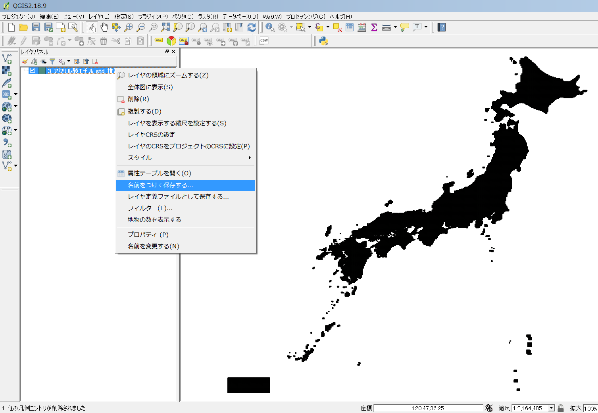Click レイヤCRSの設定 entry
This screenshot has height=413, width=598.
click(152, 134)
